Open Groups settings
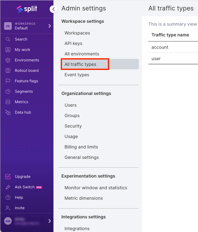198x232 pixels. click(x=72, y=116)
